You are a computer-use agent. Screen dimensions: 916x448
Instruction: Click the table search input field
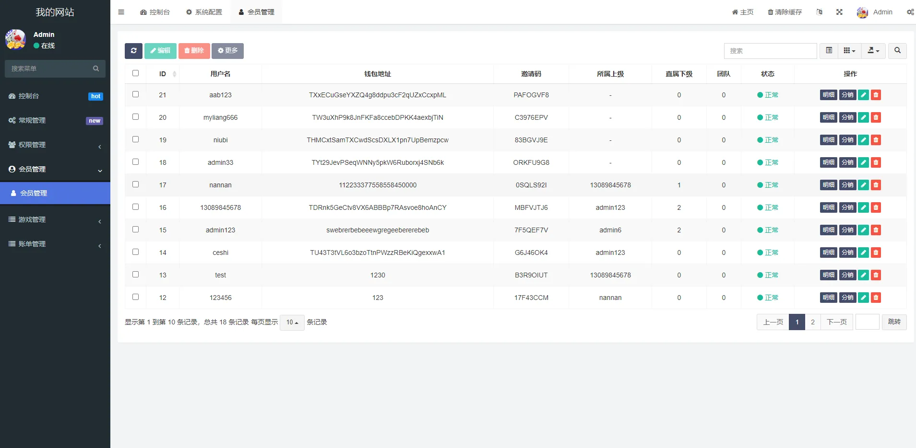(x=770, y=51)
